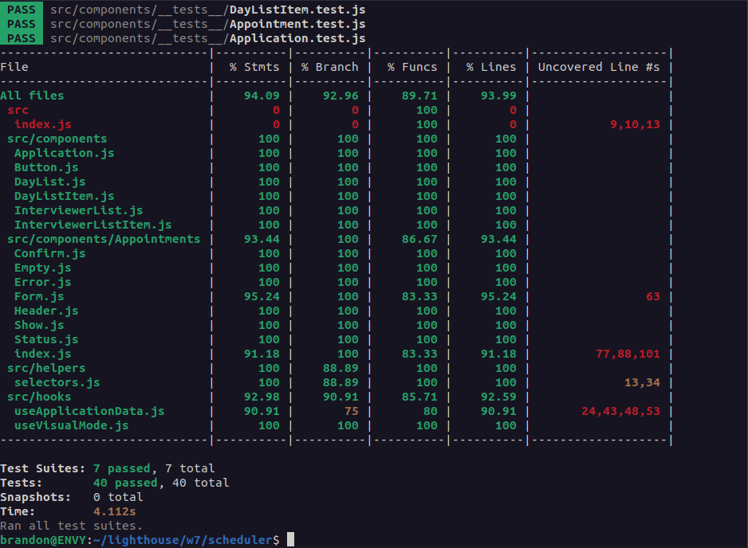Image resolution: width=748 pixels, height=548 pixels.
Task: Select the useVisualMode.js row
Action: pyautogui.click(x=72, y=425)
